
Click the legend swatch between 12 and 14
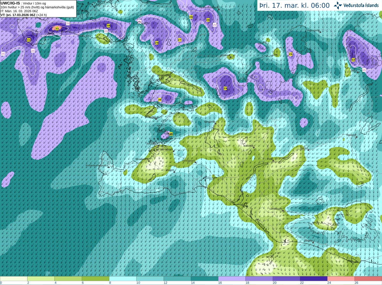pos(178,279)
